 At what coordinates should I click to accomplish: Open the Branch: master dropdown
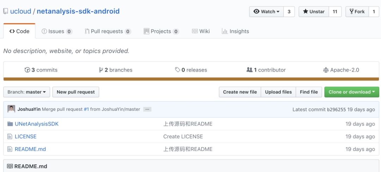pos(27,92)
